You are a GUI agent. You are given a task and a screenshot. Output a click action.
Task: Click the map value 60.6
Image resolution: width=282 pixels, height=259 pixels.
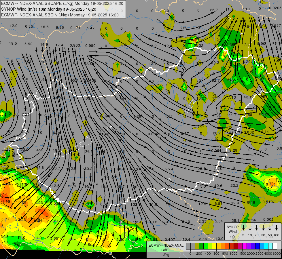tap(24, 150)
